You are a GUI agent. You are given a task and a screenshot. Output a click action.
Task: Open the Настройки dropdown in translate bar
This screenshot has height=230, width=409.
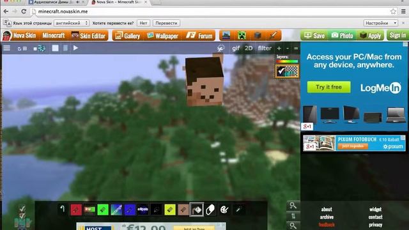[381, 23]
